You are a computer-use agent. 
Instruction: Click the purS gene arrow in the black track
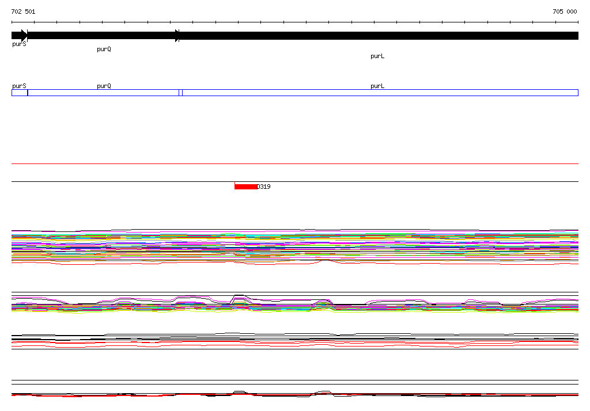pos(20,36)
